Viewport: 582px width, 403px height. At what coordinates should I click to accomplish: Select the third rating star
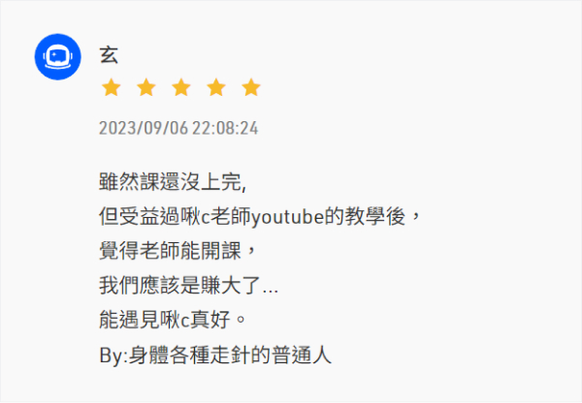click(x=181, y=88)
